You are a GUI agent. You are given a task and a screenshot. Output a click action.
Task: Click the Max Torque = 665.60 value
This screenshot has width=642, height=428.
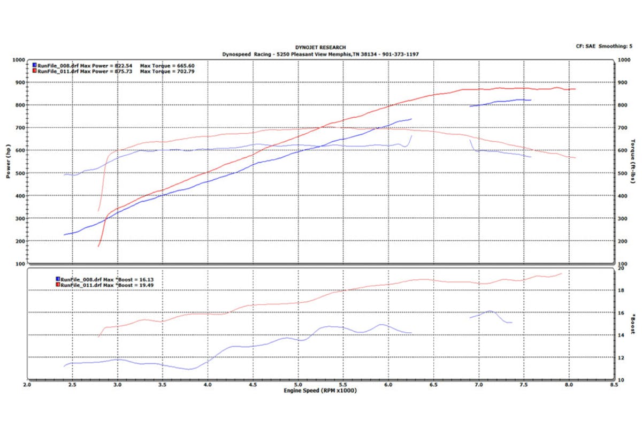click(x=167, y=65)
